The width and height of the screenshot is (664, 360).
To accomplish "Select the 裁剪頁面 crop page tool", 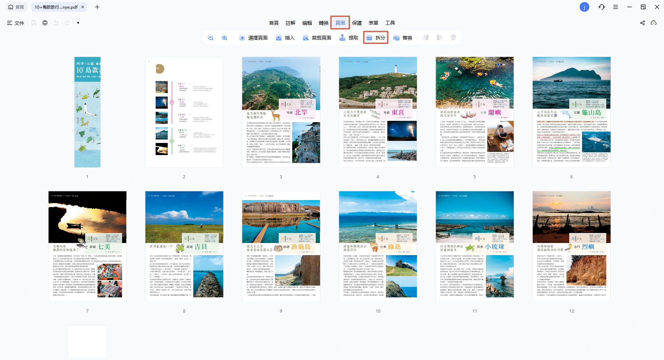I will point(317,38).
